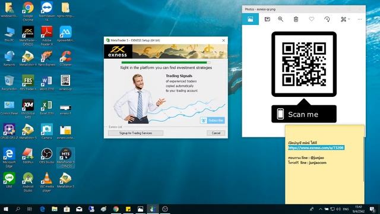The image size is (380, 214).
Task: Select the VLC media player desktop icon
Action: [x=47, y=182]
